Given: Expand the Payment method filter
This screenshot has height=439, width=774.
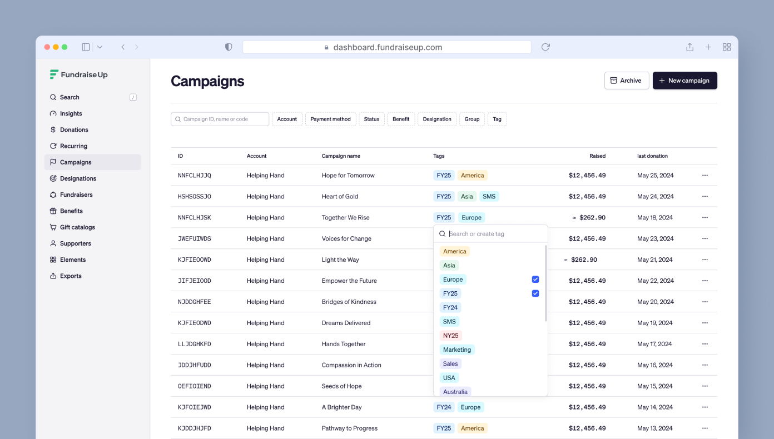Looking at the screenshot, I should [x=331, y=119].
